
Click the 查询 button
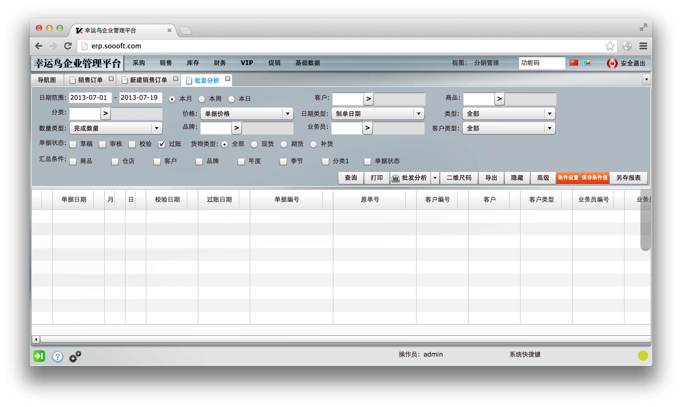click(351, 178)
